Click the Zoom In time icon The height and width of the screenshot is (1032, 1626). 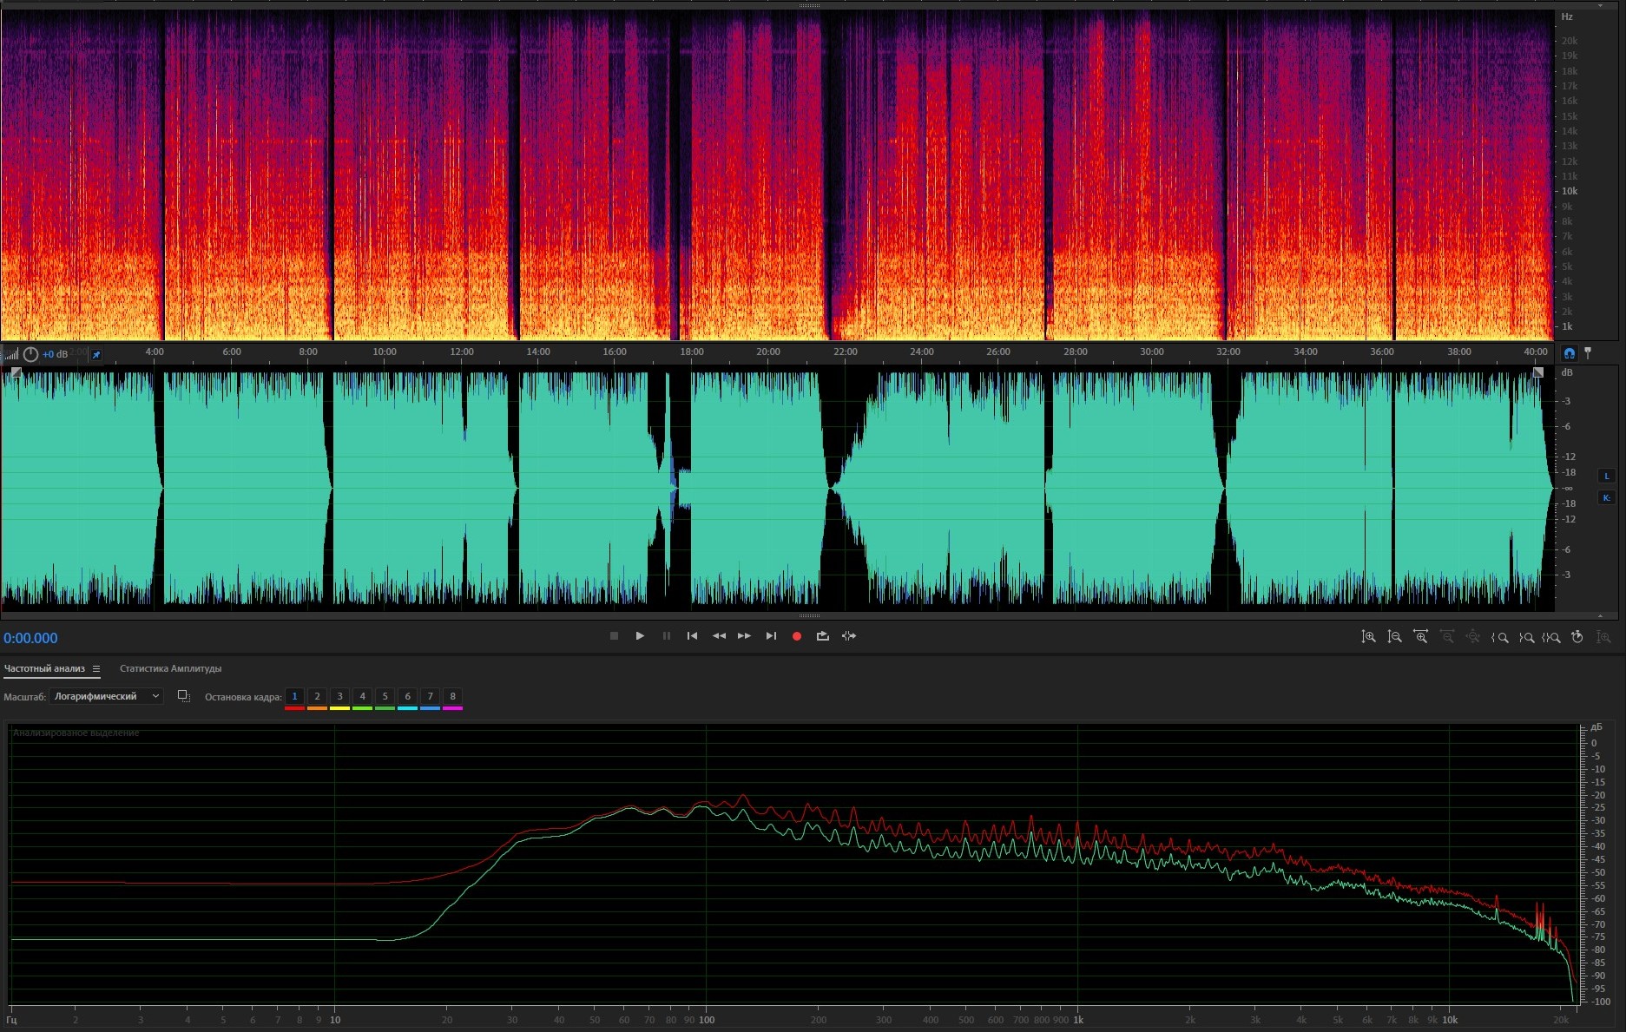pos(1420,637)
